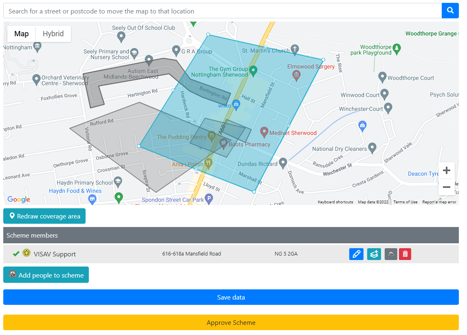Click Redraw coverage area button

click(x=44, y=216)
